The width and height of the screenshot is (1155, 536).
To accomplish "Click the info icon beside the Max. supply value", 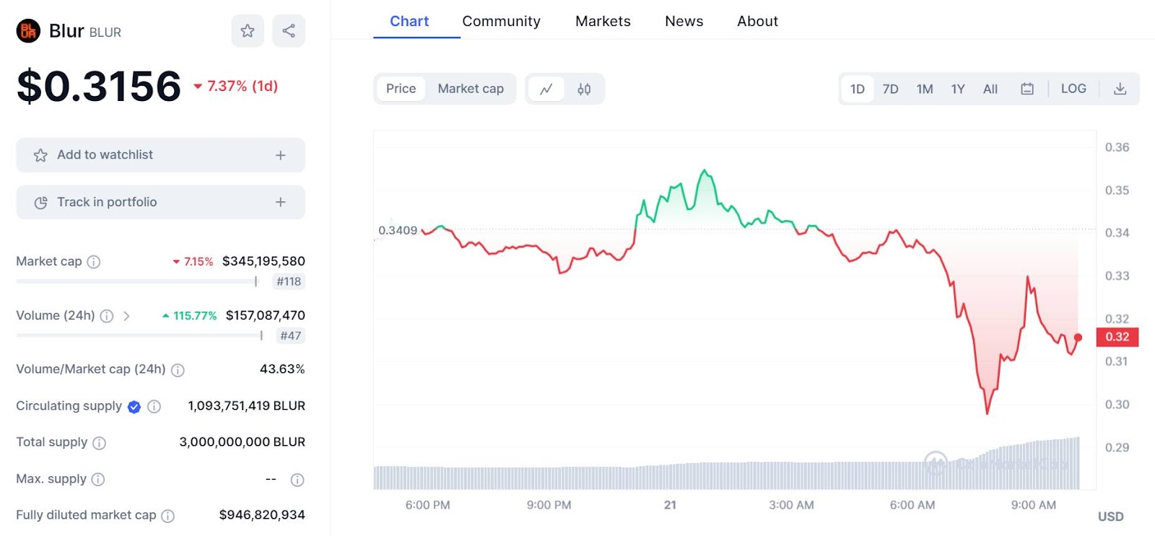I will pyautogui.click(x=297, y=480).
